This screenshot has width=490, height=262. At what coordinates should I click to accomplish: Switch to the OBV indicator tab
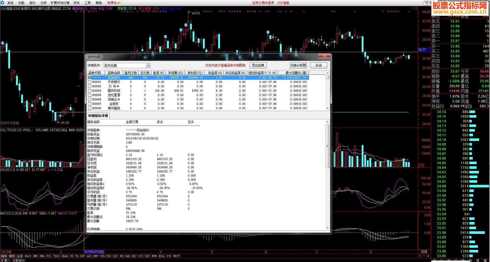point(82,256)
